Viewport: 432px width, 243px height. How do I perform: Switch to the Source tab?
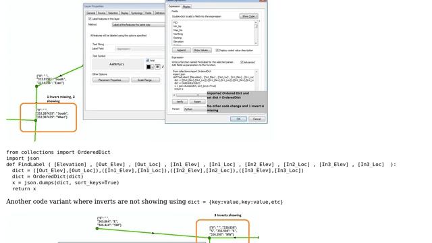pos(102,13)
